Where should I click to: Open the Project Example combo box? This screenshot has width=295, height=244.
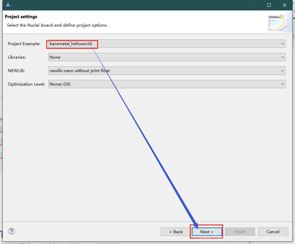pos(167,44)
